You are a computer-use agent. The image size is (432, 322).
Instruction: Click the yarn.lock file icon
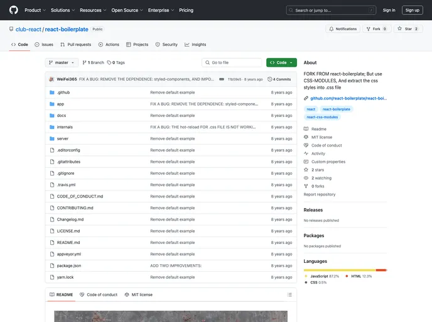pos(51,277)
